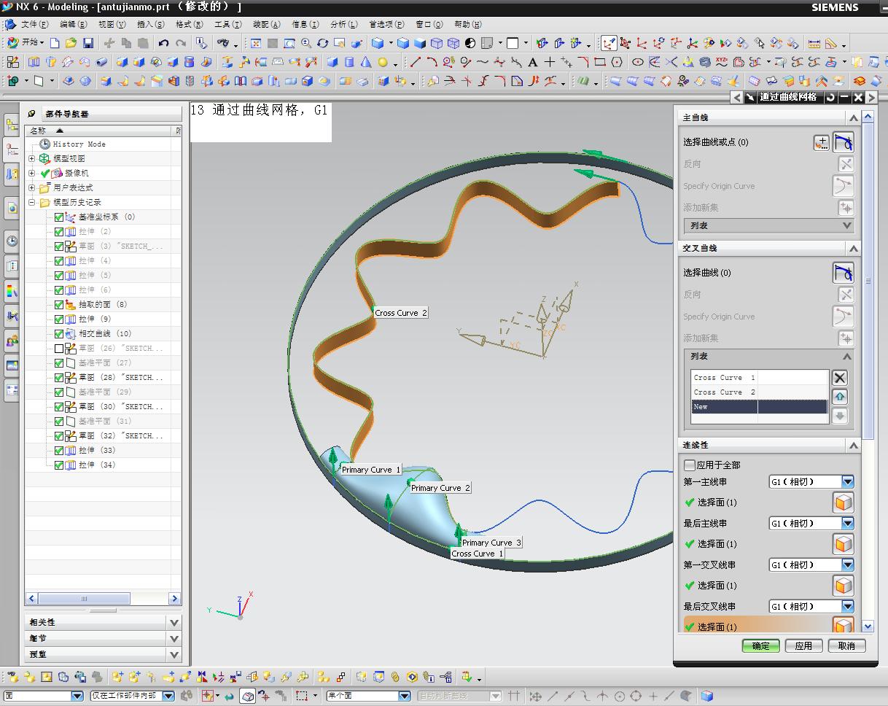Viewport: 888px width, 706px height.
Task: Click the Sphere primitive icon
Action: (383, 62)
